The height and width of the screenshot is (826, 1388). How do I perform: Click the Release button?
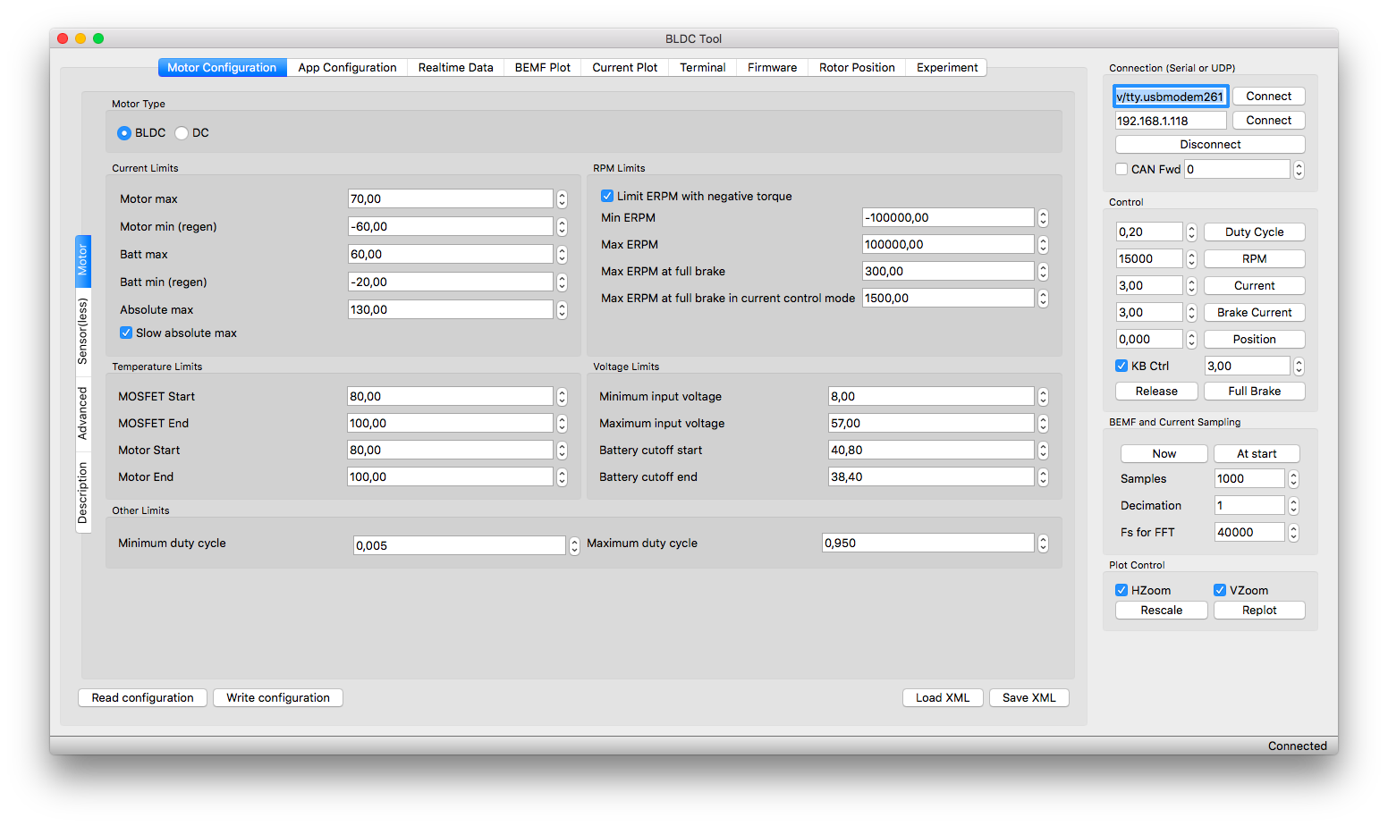click(1156, 392)
